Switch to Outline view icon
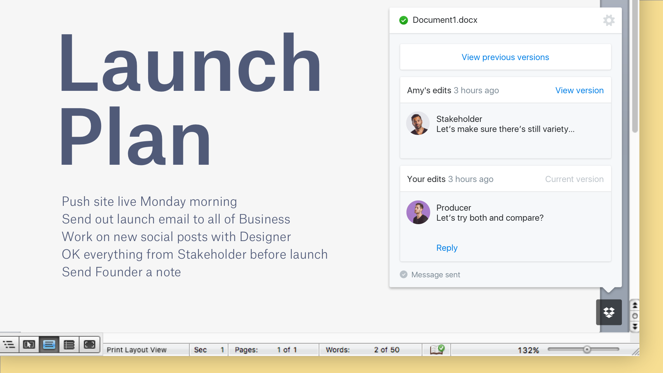The image size is (663, 373). point(9,344)
